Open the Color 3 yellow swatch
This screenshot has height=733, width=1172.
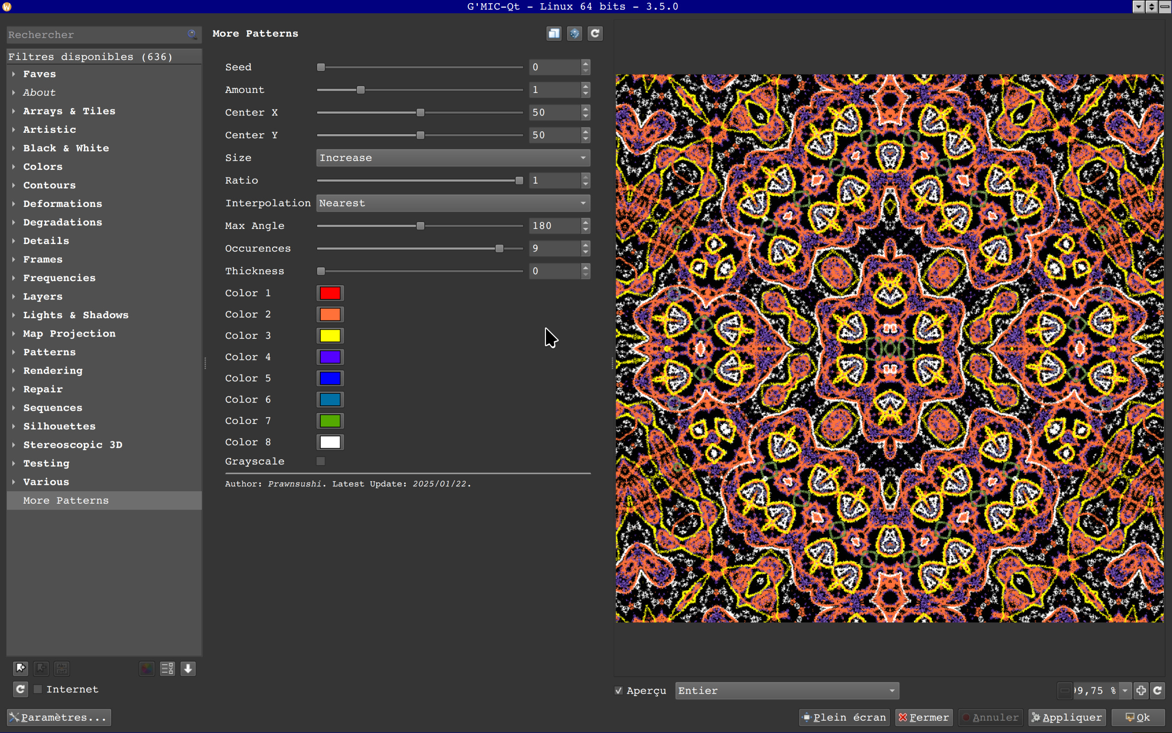pyautogui.click(x=330, y=336)
